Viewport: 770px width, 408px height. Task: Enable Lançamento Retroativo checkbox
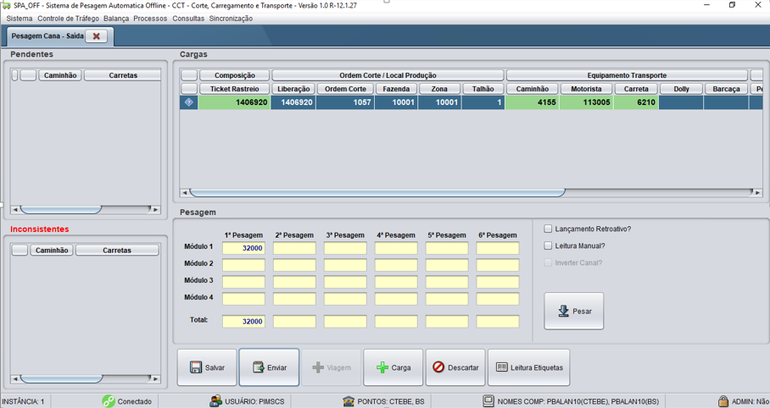pos(548,229)
